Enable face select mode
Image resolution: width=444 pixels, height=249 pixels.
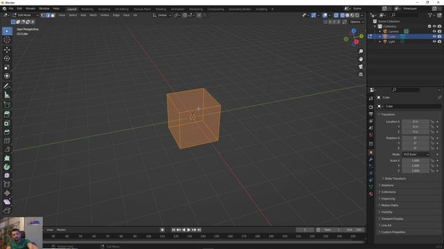click(53, 15)
